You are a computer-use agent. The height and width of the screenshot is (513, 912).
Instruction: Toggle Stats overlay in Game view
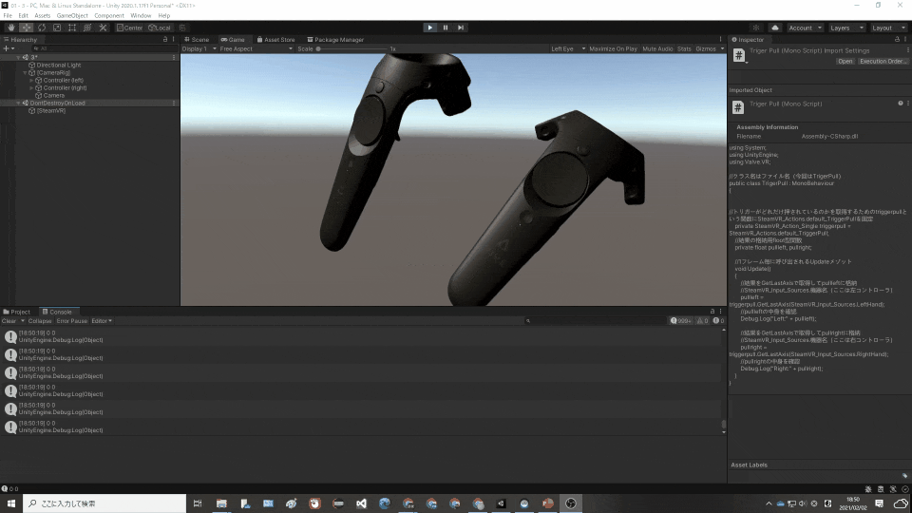[684, 48]
